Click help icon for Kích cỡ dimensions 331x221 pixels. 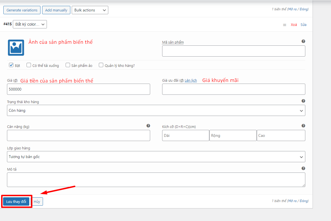[303, 126]
